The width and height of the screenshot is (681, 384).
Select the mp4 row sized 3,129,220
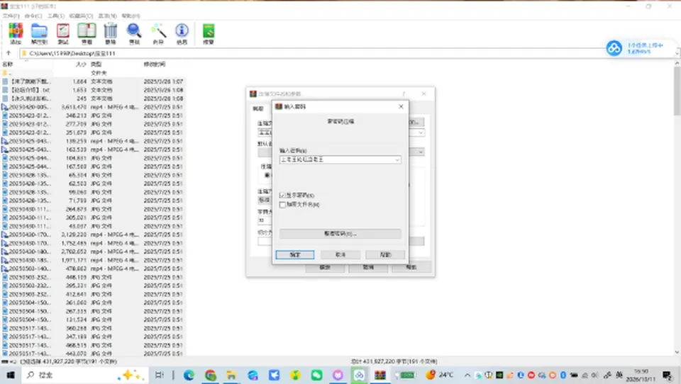point(92,235)
